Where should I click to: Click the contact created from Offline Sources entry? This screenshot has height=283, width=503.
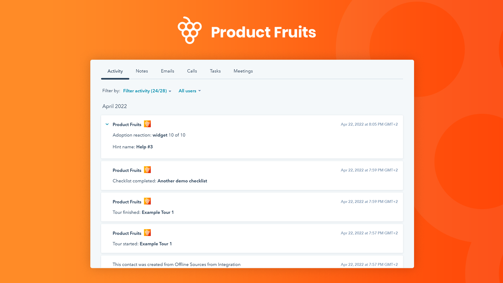176,264
